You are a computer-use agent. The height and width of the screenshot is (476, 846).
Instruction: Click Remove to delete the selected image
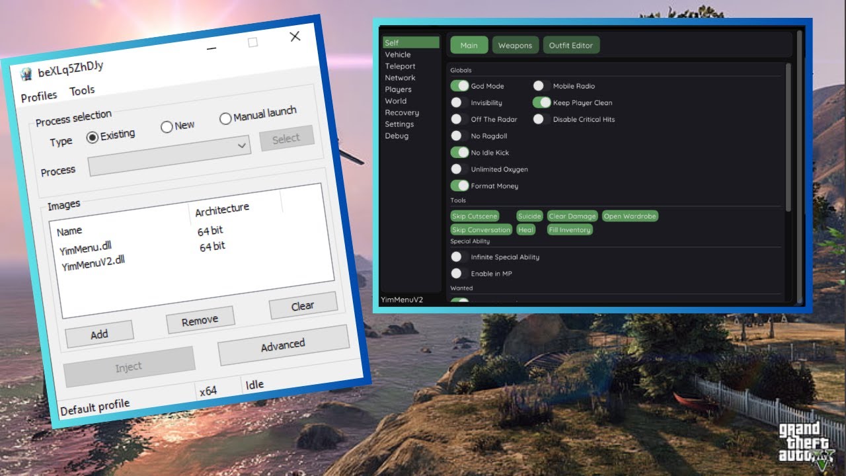click(x=200, y=320)
